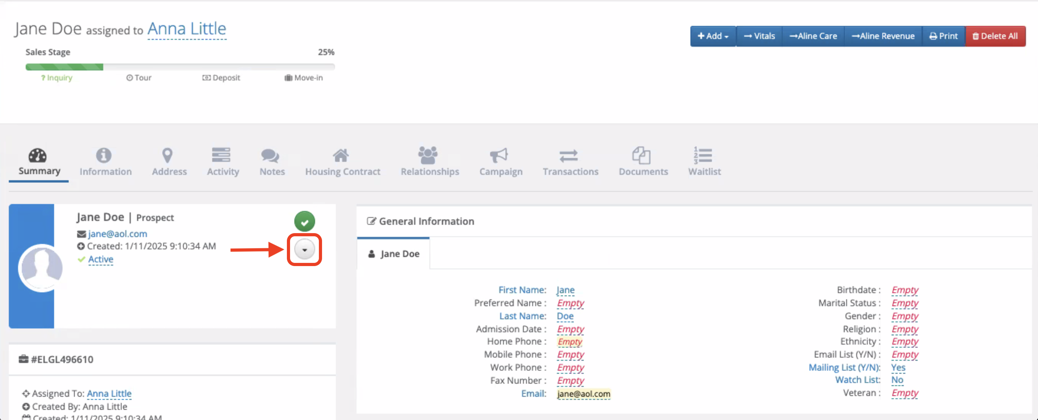The height and width of the screenshot is (420, 1038).
Task: Click the jane@aol.com email link
Action: (x=117, y=234)
